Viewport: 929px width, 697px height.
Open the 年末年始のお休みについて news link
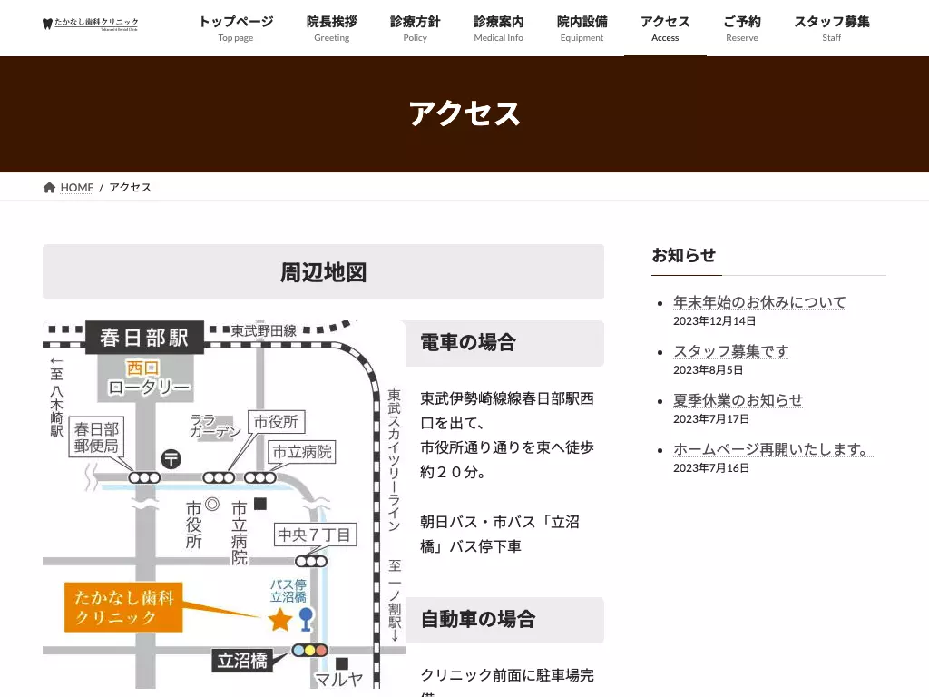[x=759, y=302]
